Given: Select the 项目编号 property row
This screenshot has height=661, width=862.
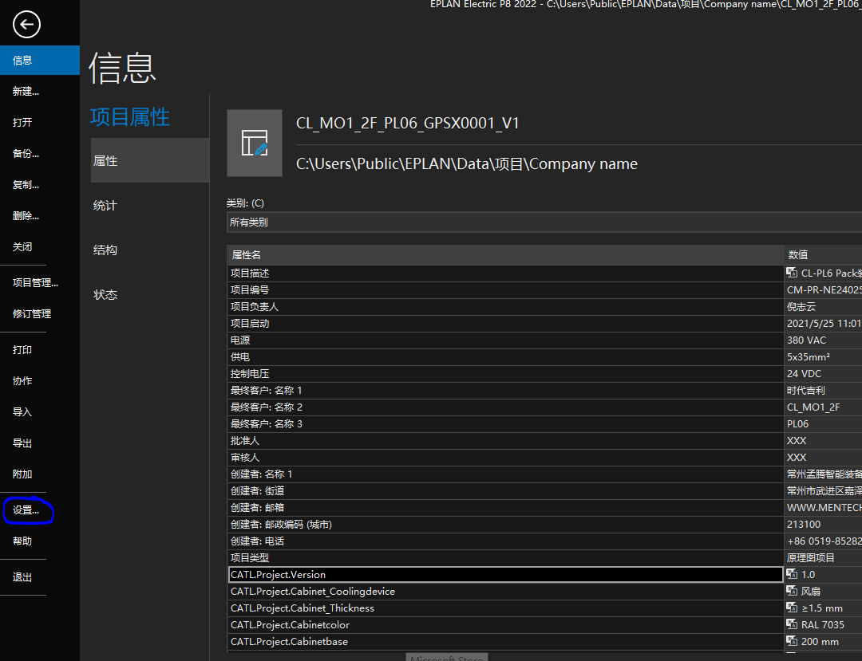Looking at the screenshot, I should coord(506,290).
